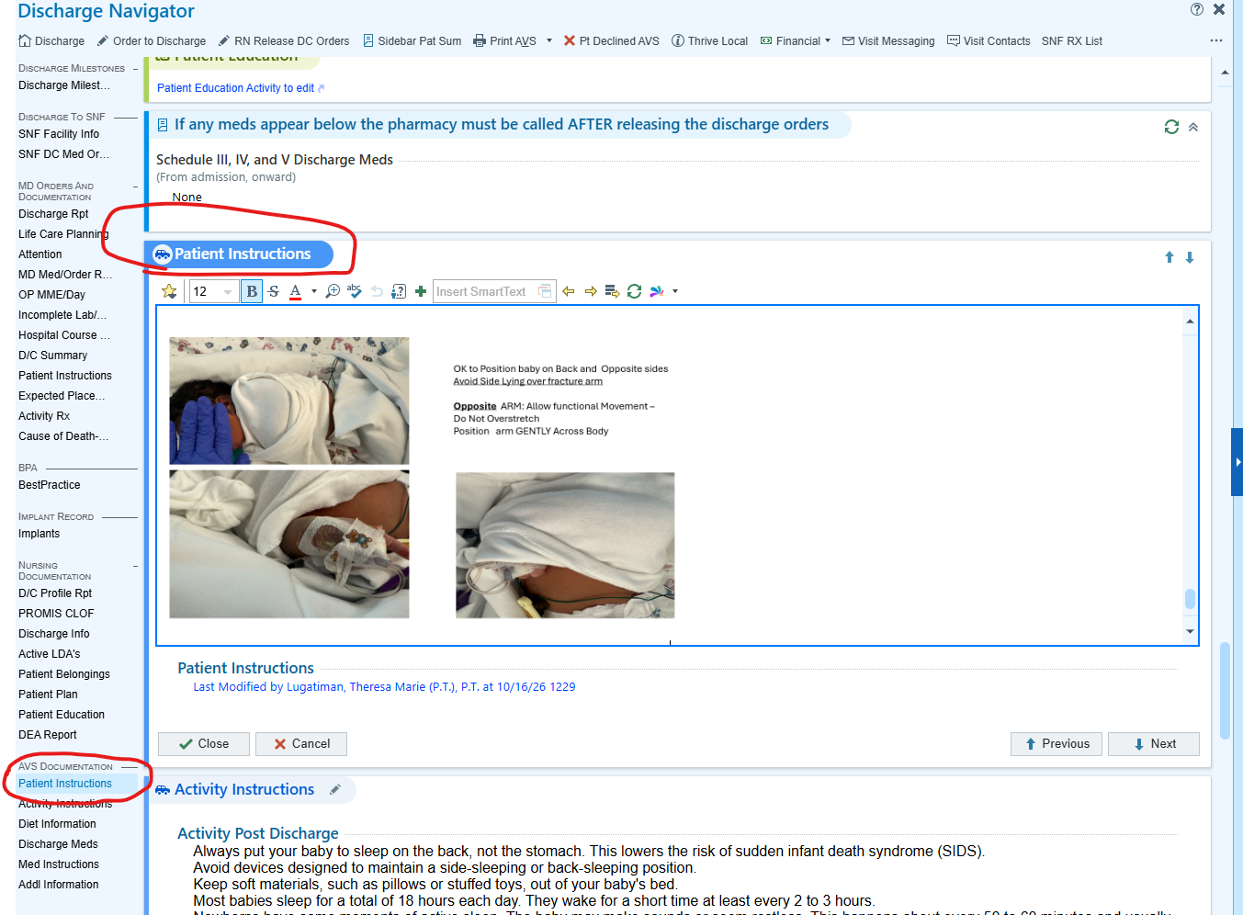
Task: Click the colorful sparkle icon in editor toolbar
Action: coord(657,291)
